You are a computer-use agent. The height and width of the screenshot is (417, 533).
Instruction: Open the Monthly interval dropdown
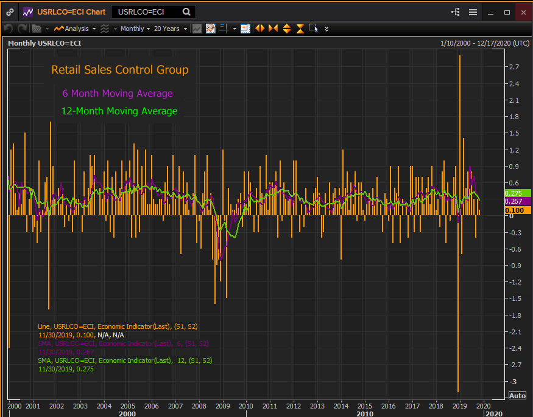[135, 29]
